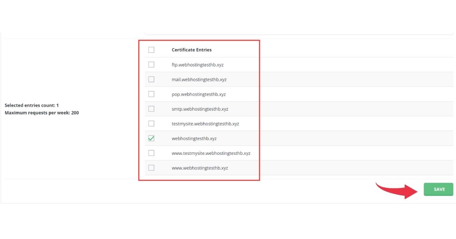The height and width of the screenshot is (239, 456).
Task: Check the smtp.webhostingtesthb.xyz checkbox
Action: point(151,108)
